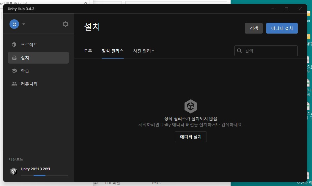Click the Unity 2021.3.26f1 download icon

[14, 171]
